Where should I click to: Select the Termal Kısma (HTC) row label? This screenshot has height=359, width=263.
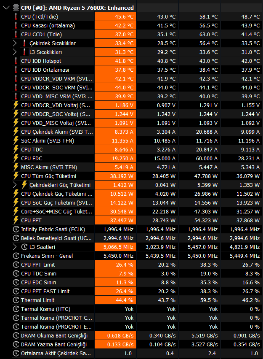tap(46, 309)
